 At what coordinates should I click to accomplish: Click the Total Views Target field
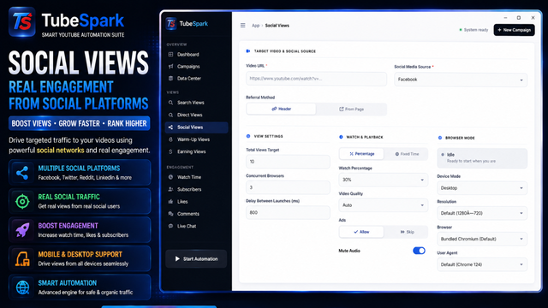pyautogui.click(x=288, y=162)
